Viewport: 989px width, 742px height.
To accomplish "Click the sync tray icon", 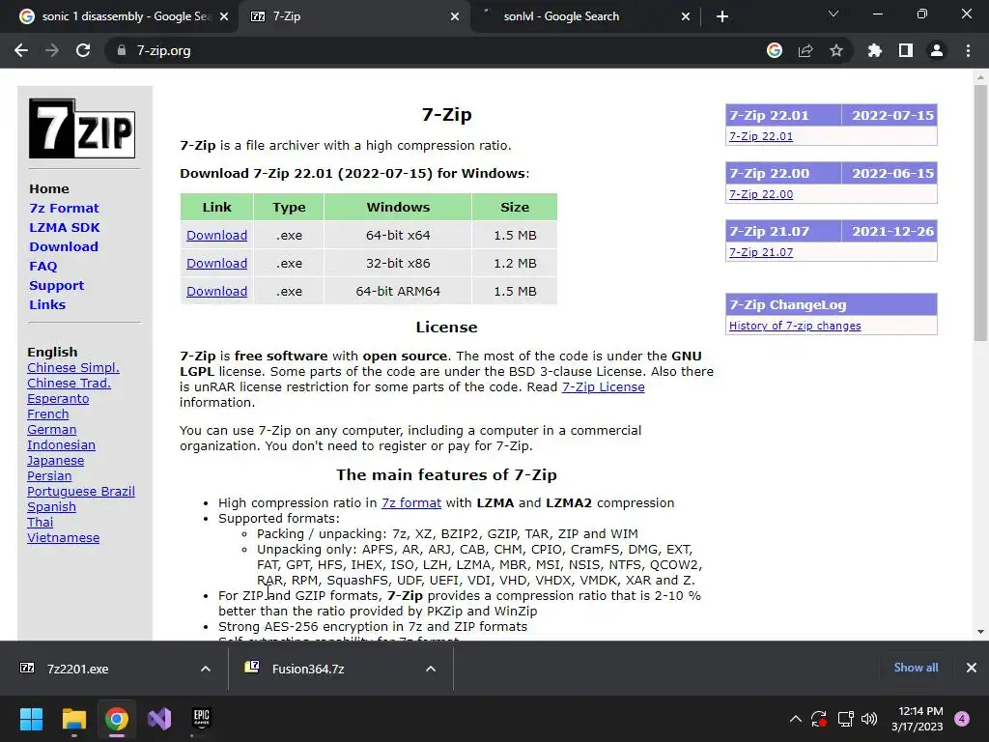I will 819,719.
